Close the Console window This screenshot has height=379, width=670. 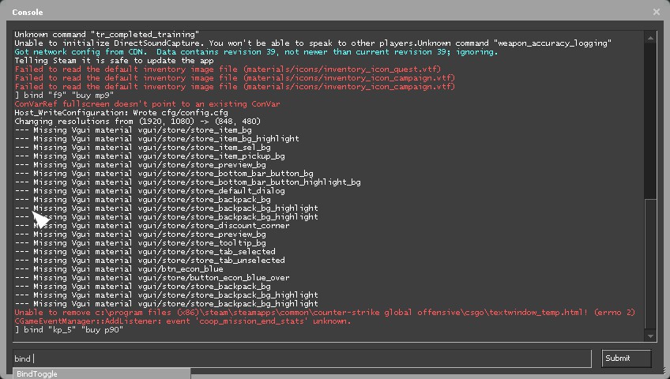pyautogui.click(x=657, y=12)
